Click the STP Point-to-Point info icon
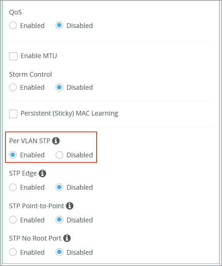 point(70,206)
